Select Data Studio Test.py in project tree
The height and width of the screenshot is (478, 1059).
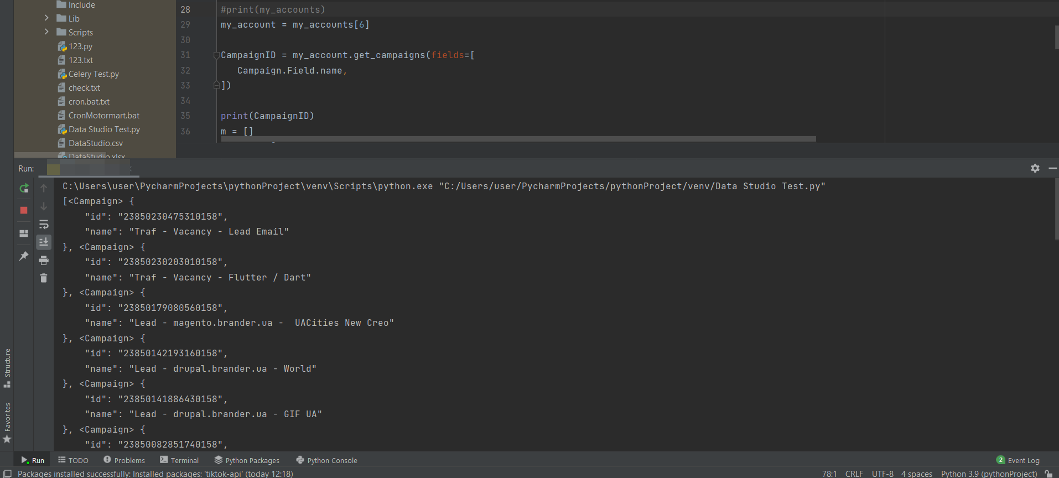point(104,129)
